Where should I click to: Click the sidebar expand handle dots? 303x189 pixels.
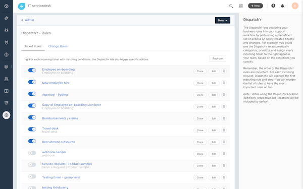click(11, 67)
